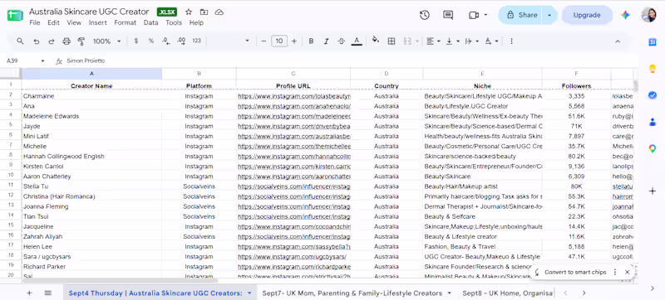
Task: Toggle italic formatting
Action: (x=326, y=41)
